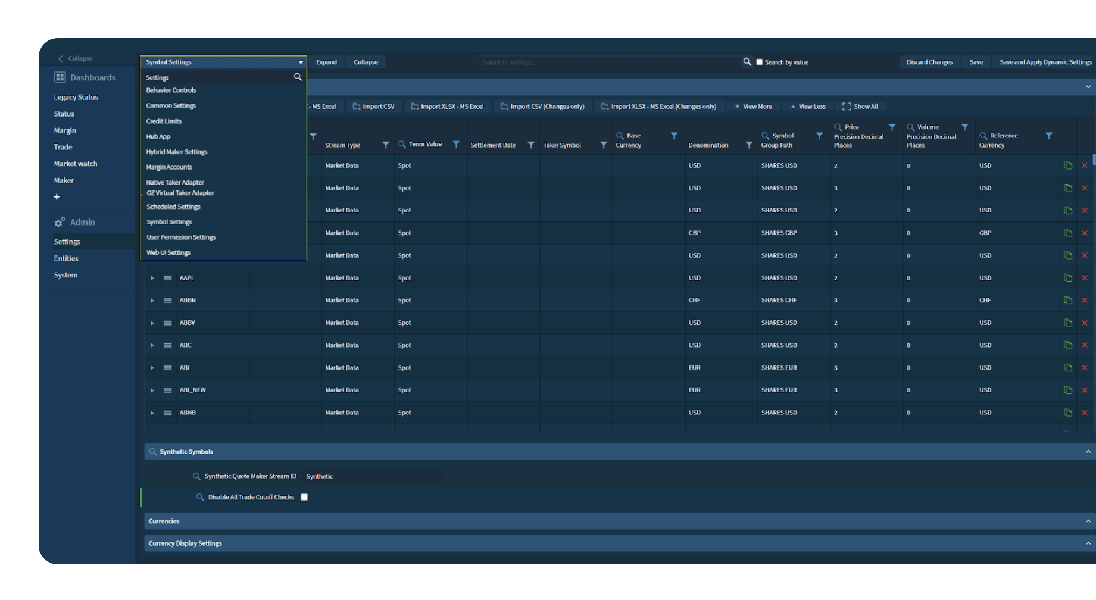1096x600 pixels.
Task: Click the Show All button
Action: 860,107
